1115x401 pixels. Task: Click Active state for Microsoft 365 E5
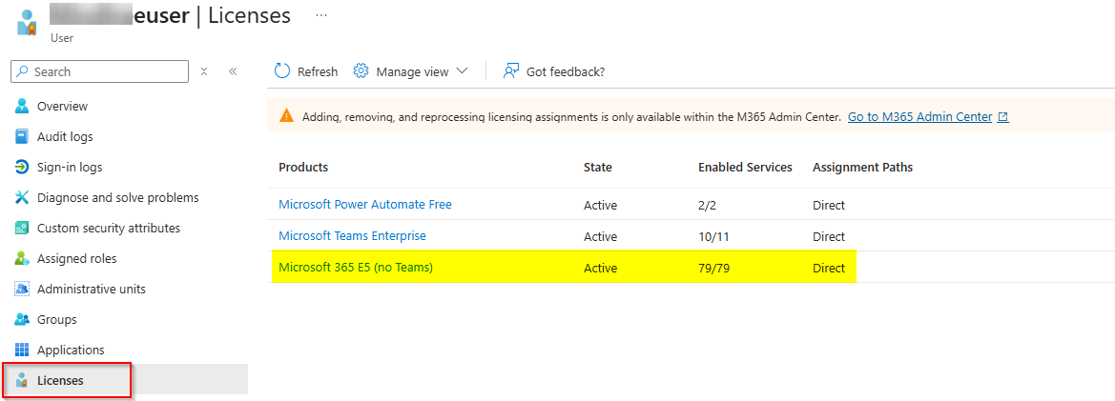(600, 269)
